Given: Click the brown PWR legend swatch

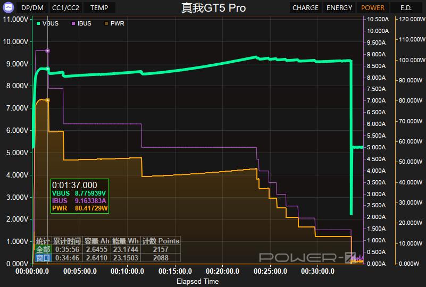Looking at the screenshot, I should (x=106, y=23).
